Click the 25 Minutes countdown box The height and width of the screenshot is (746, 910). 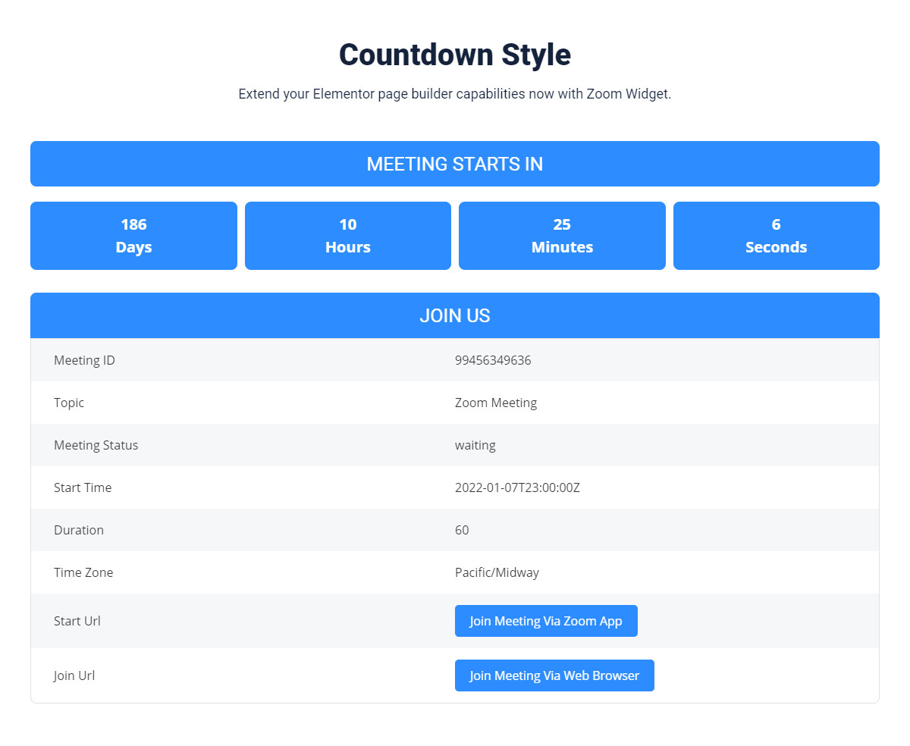[x=562, y=236]
